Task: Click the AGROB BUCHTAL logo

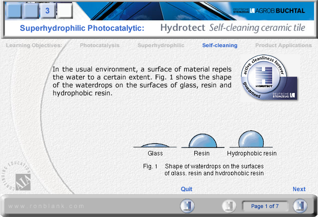Action: (269, 10)
